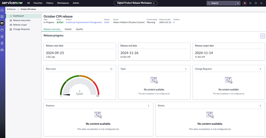Click the notifications bell icon
This screenshot has height=138, width=266.
(261, 3)
